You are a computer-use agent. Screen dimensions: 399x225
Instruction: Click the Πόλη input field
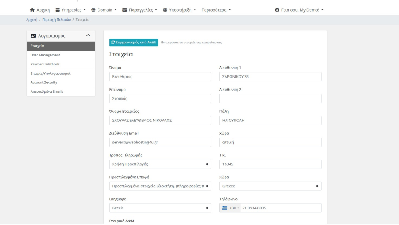[x=270, y=121]
